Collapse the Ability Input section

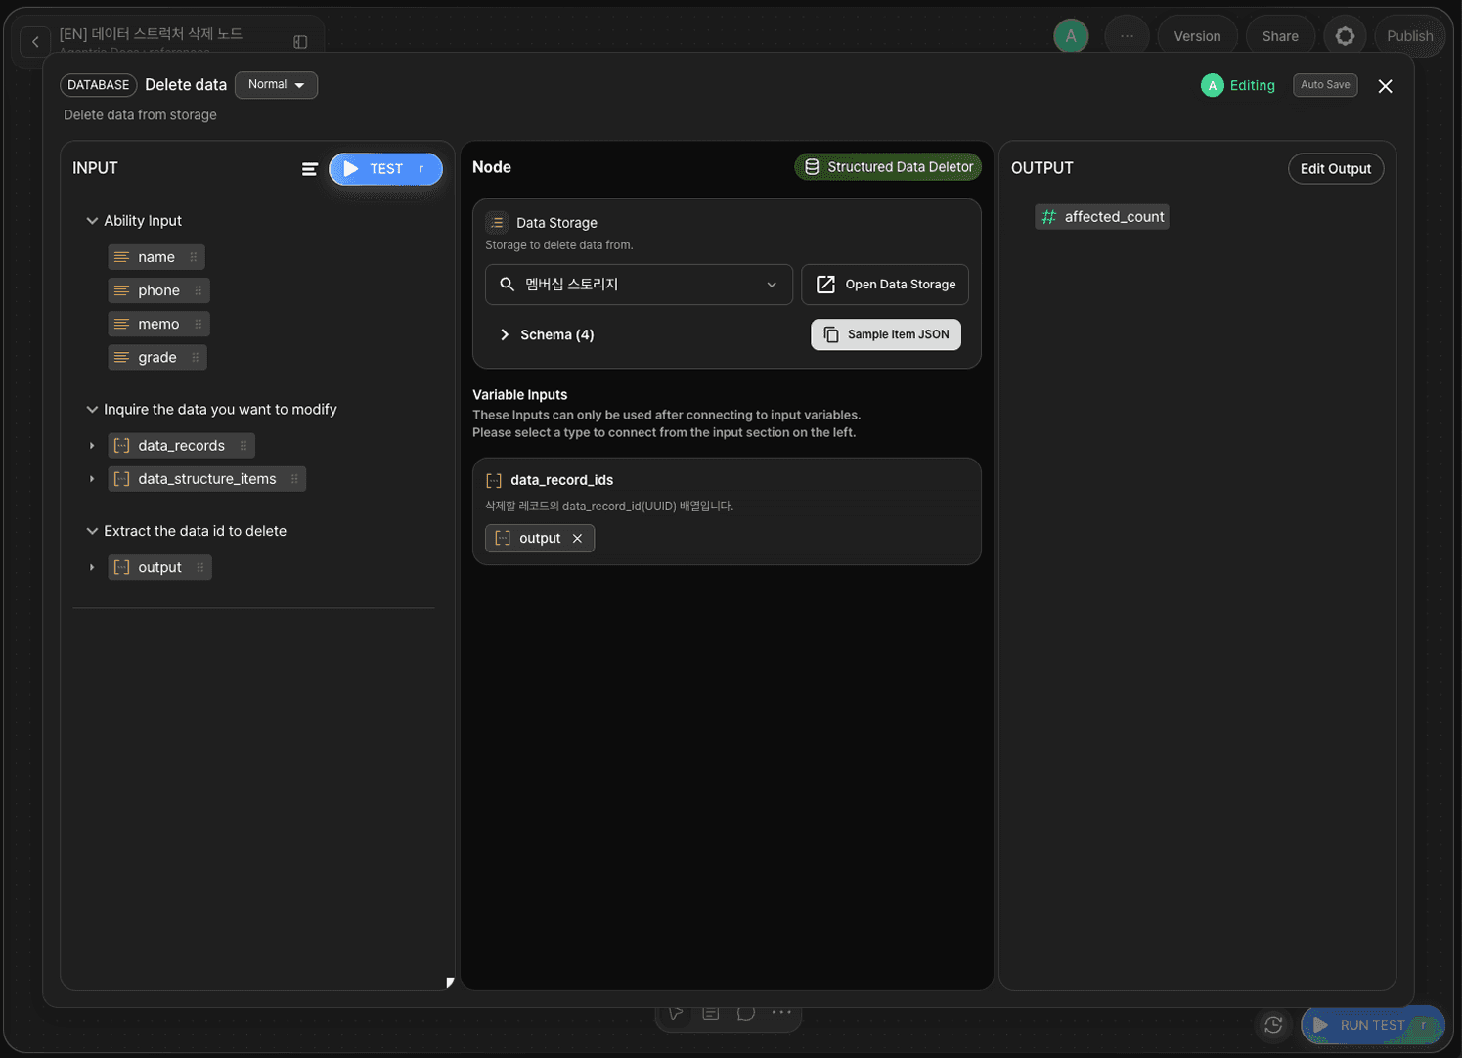pyautogui.click(x=92, y=221)
